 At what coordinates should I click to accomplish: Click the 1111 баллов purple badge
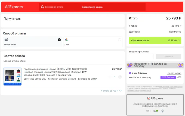coord(168,77)
